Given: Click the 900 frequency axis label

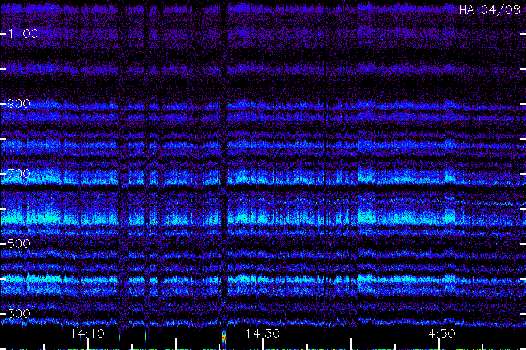Looking at the screenshot, I should click(x=19, y=103).
